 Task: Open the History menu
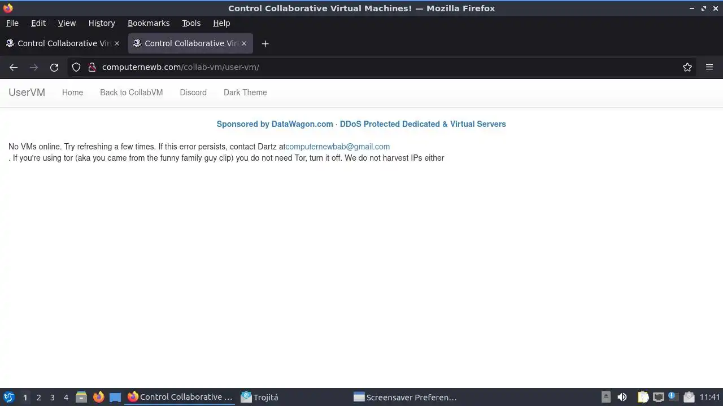(102, 23)
